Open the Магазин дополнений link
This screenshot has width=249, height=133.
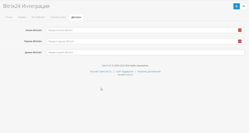(149, 71)
